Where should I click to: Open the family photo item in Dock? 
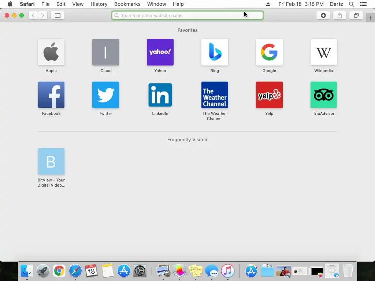pyautogui.click(x=283, y=271)
